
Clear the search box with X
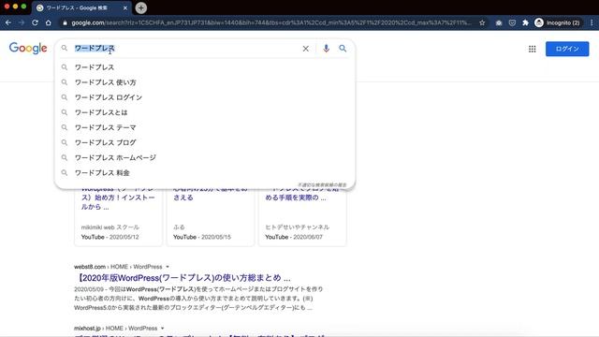[x=306, y=49]
